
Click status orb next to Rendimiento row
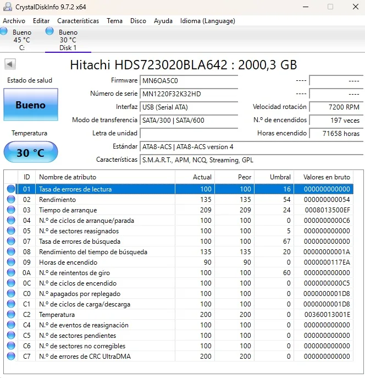[11, 200]
